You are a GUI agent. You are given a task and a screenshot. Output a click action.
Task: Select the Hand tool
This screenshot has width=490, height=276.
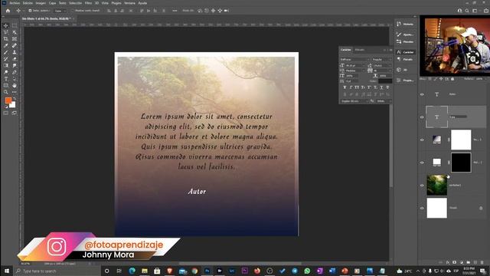[15, 85]
